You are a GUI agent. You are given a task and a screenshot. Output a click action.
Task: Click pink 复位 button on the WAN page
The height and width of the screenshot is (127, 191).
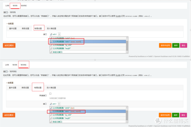(x=183, y=45)
